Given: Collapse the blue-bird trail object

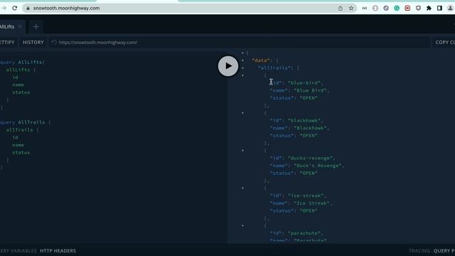Looking at the screenshot, I should coord(242,75).
